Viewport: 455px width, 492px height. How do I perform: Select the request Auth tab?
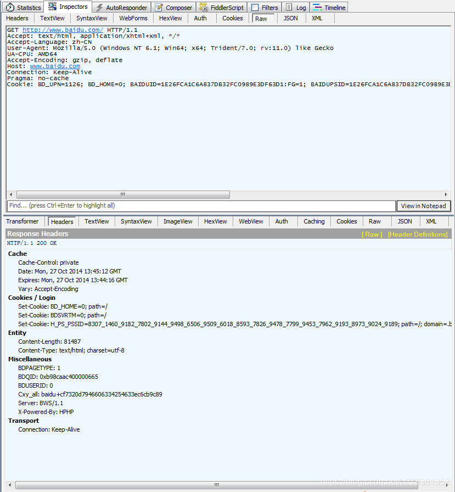(x=200, y=18)
